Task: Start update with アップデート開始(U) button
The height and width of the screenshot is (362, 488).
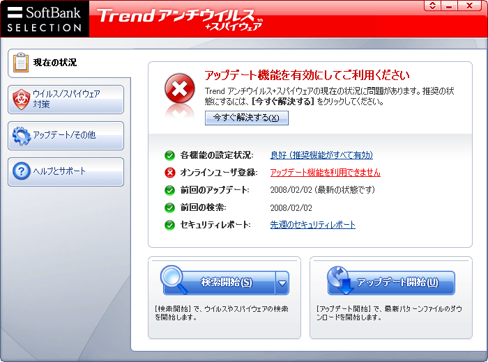Action: 391,283
